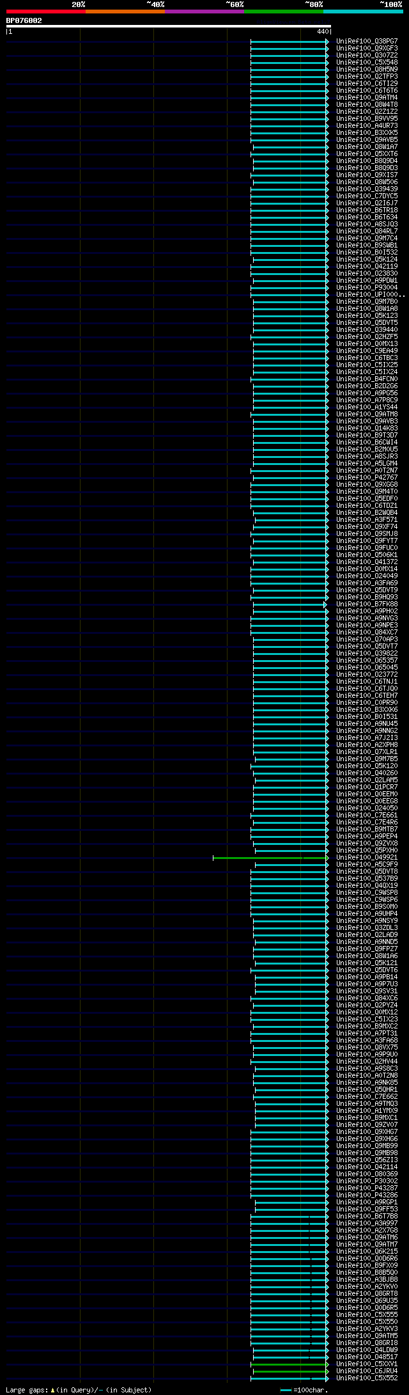Select hit label UniRef100_P43286
This screenshot has height=1395, width=409.
(x=367, y=1195)
